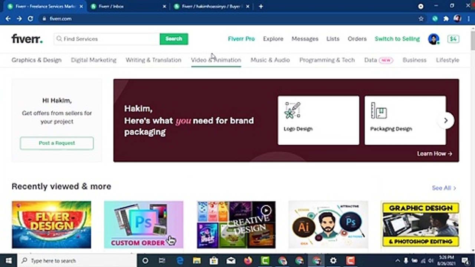475x267 pixels.
Task: Select the Music & Audio category
Action: coord(270,60)
